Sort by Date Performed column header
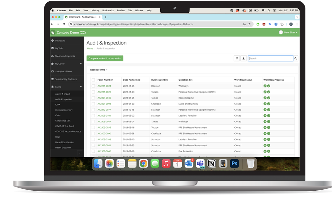 click(131, 80)
